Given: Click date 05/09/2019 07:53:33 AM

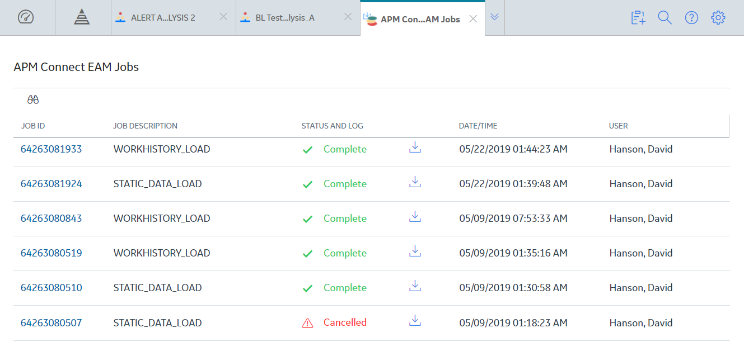Looking at the screenshot, I should point(513,218).
